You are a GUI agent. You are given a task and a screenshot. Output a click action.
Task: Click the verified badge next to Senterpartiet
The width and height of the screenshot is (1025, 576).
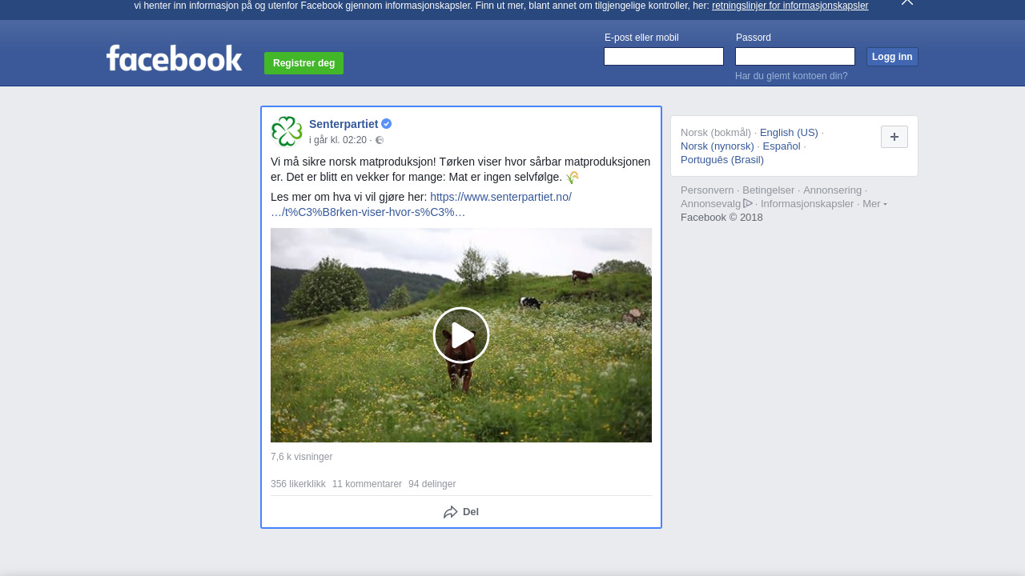387,124
